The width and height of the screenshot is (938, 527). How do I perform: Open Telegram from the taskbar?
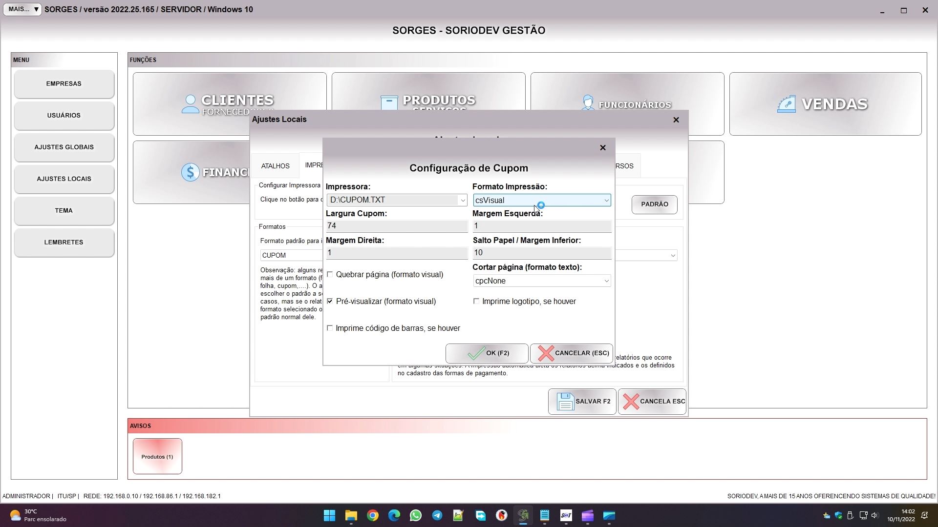(437, 516)
